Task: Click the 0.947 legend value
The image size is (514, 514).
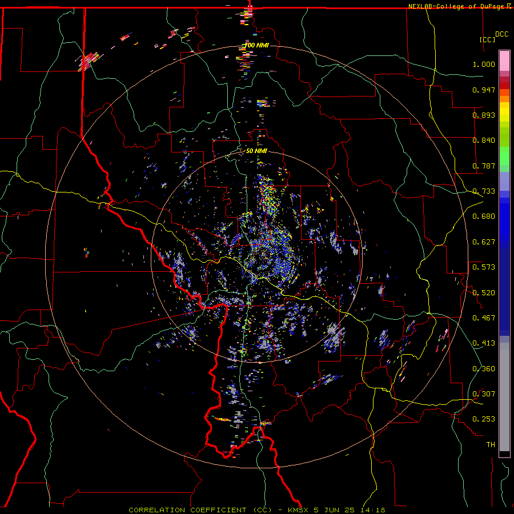Action: 484,90
